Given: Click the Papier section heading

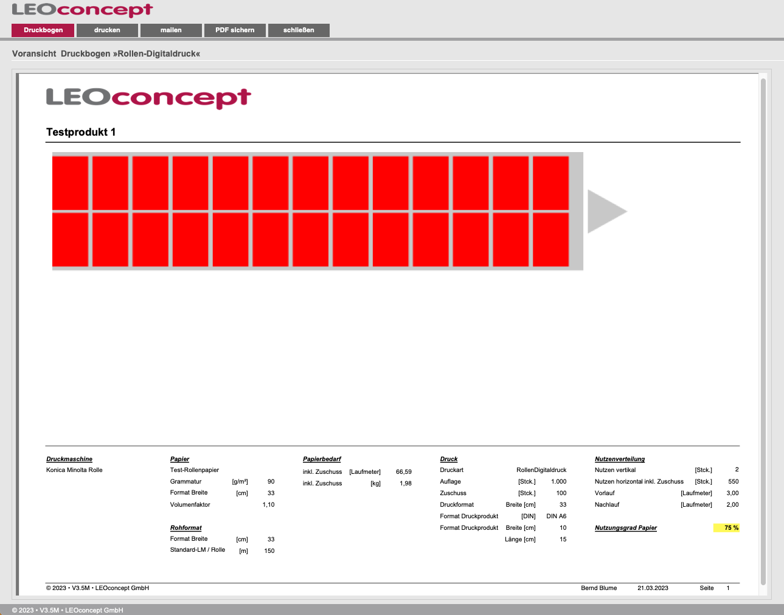Looking at the screenshot, I should point(179,459).
